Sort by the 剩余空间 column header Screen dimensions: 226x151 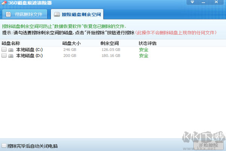[x=110, y=43]
